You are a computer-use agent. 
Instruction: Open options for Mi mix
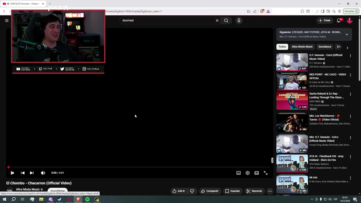coord(350,178)
